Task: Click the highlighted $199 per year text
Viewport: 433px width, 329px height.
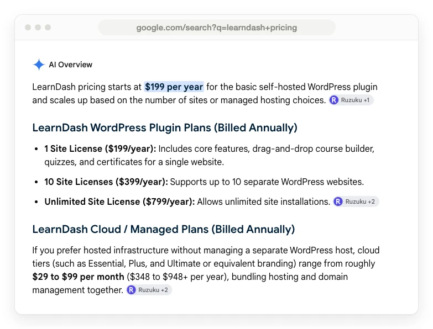Action: coord(174,87)
